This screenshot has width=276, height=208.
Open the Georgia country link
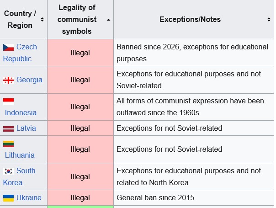[29, 80]
